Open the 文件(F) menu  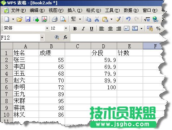pyautogui.click(x=18, y=10)
